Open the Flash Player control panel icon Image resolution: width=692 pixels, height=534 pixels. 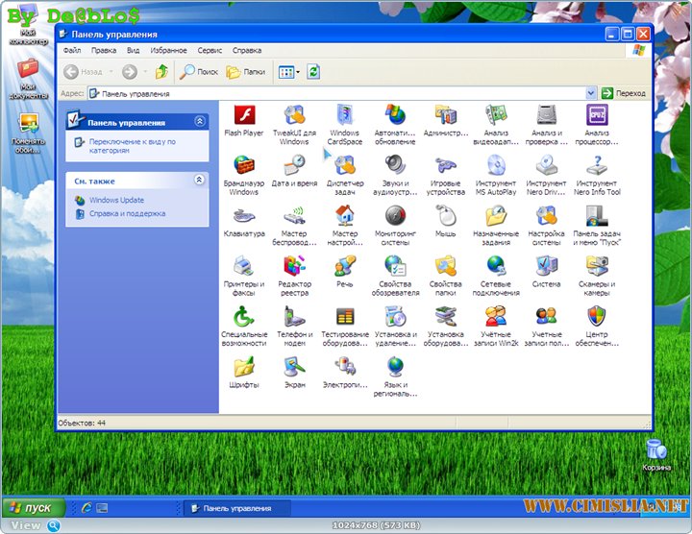(244, 116)
